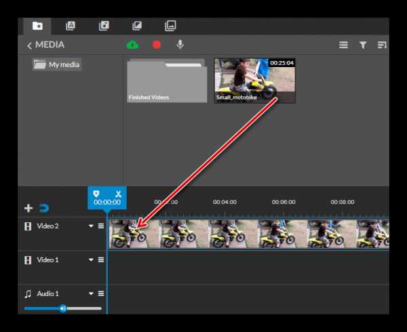
Task: Open the media sort options
Action: coord(382,45)
